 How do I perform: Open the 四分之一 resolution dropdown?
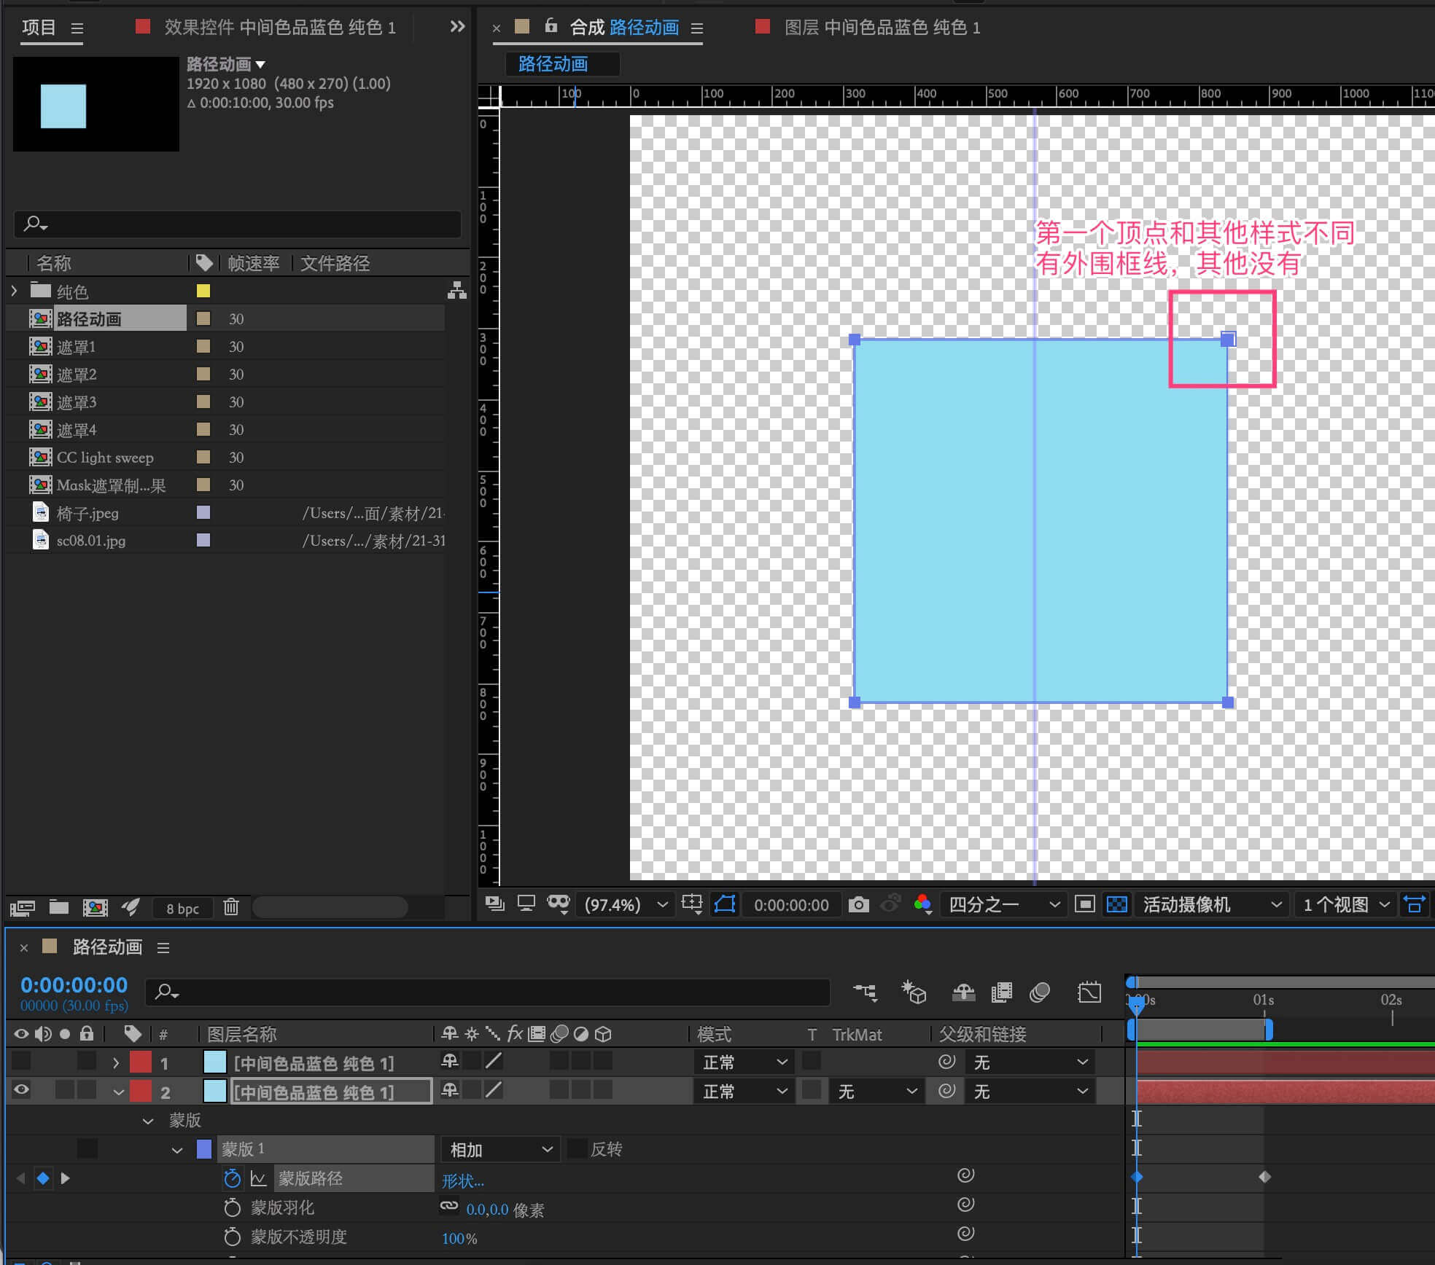[x=1003, y=904]
